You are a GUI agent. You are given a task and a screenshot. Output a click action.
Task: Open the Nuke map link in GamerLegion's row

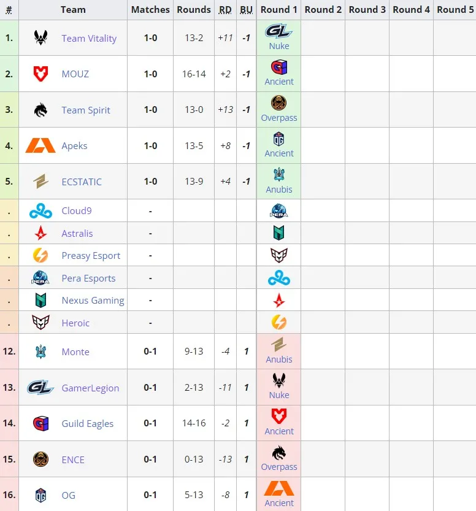tap(279, 395)
